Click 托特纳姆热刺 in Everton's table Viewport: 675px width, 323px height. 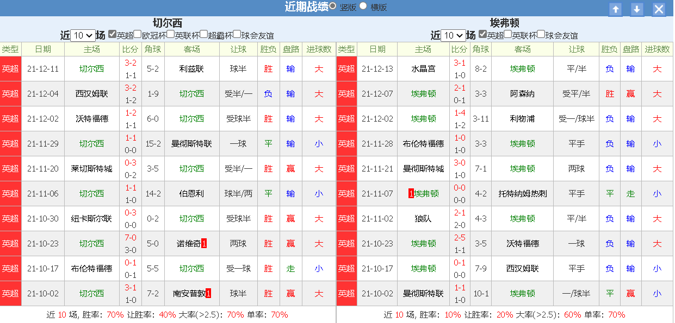(522, 194)
